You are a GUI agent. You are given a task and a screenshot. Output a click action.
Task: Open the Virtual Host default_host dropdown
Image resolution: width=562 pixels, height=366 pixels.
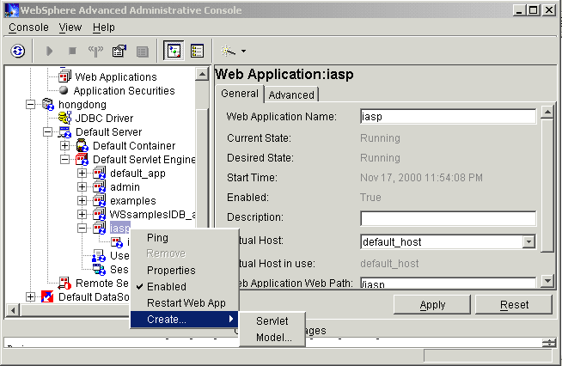(x=528, y=242)
